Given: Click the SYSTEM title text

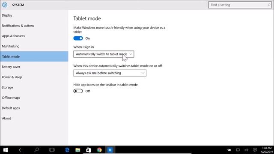Looking at the screenshot, I should tap(18, 5).
